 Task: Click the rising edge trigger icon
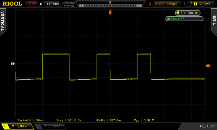(x=191, y=4)
